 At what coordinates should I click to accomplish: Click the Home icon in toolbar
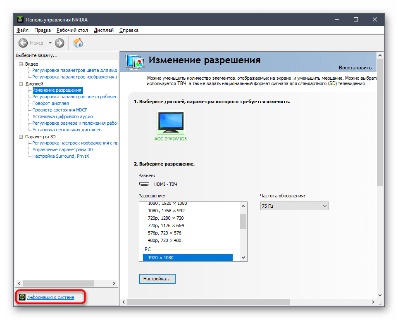coord(78,43)
